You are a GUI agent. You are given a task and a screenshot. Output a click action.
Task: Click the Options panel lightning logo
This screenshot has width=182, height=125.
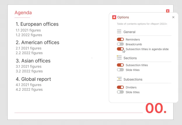pos(114,17)
